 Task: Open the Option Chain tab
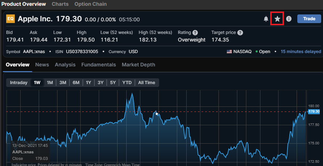(90, 4)
